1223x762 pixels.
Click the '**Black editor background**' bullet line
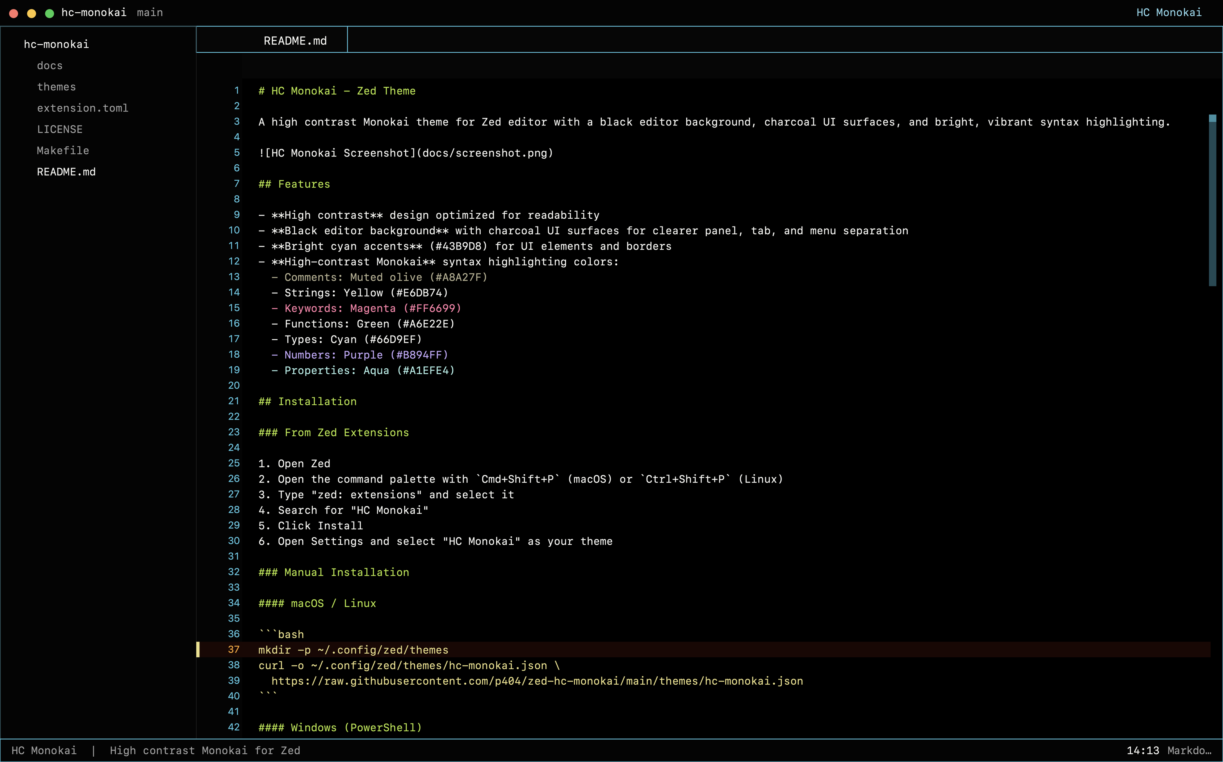pos(583,231)
